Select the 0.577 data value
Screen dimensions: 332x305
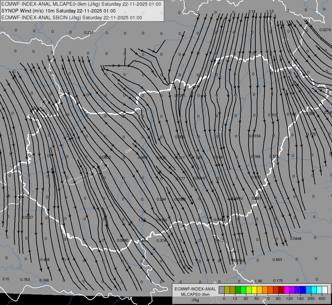click(180, 179)
